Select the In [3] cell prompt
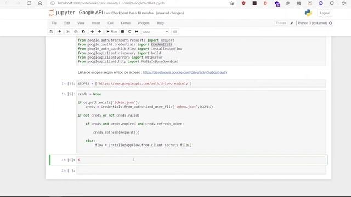Image resolution: width=351 pixels, height=197 pixels. click(68, 83)
